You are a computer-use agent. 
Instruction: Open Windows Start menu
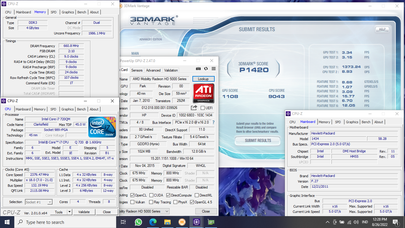7,222
